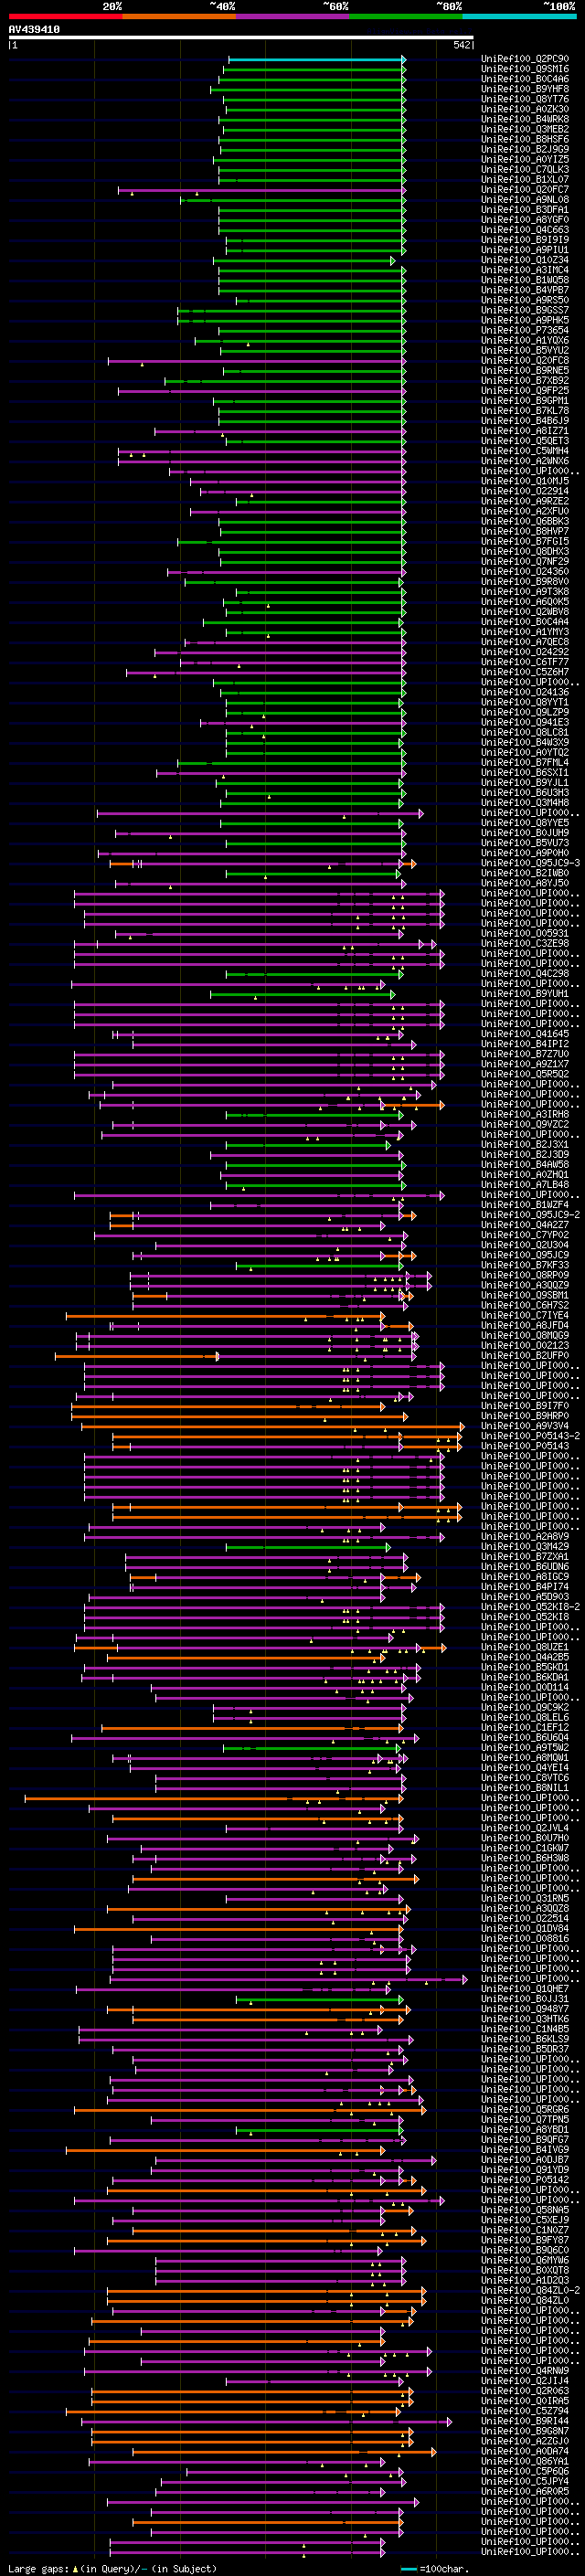This screenshot has width=585, height=2576.
Task: Click label UniRef100_Q20FC7
Action: tap(525, 190)
